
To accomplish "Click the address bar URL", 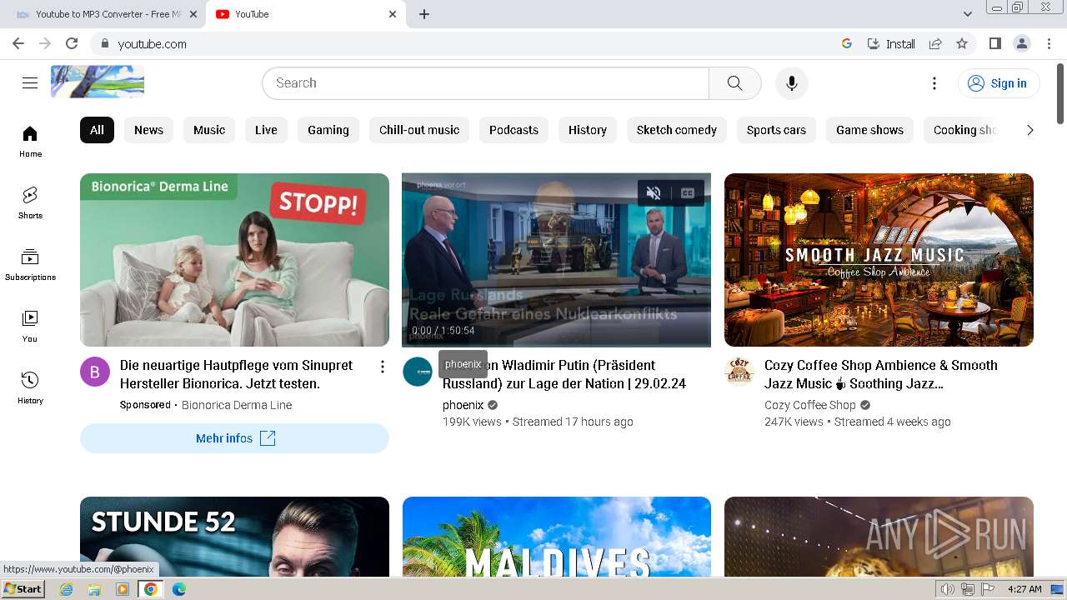I will (x=153, y=43).
